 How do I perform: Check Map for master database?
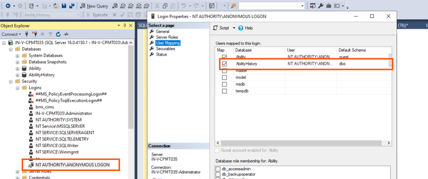[x=225, y=71]
